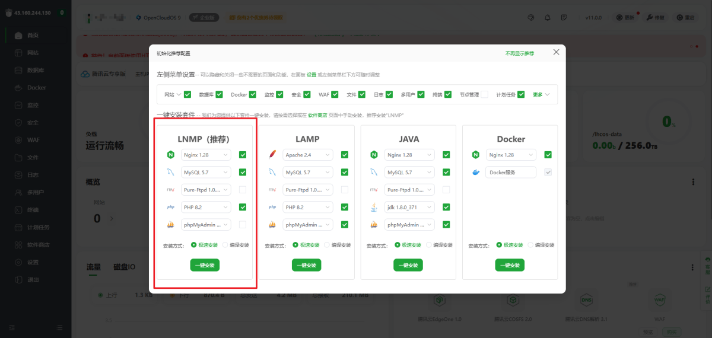Click the phpMyAdmin icon in LNMP card
712x338 pixels.
pyautogui.click(x=171, y=225)
